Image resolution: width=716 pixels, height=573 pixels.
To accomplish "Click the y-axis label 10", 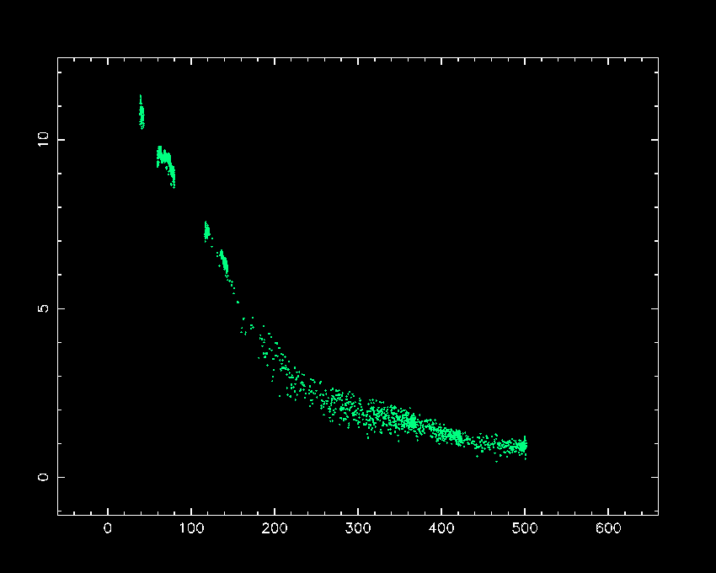I will 43,139.
